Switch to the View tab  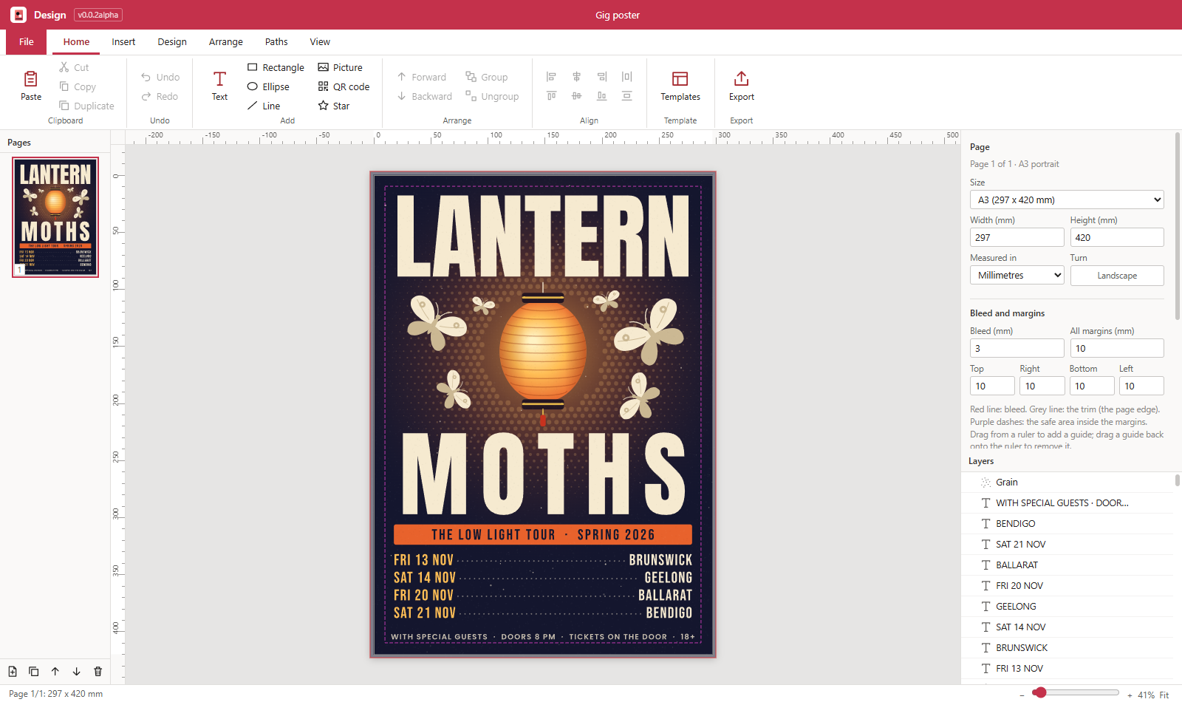pos(320,42)
